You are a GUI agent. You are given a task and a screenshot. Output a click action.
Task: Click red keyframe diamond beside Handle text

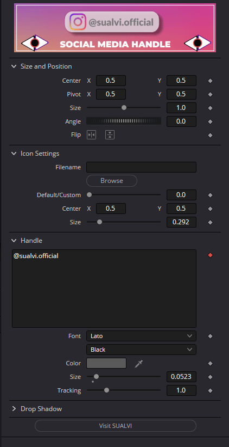click(x=210, y=255)
